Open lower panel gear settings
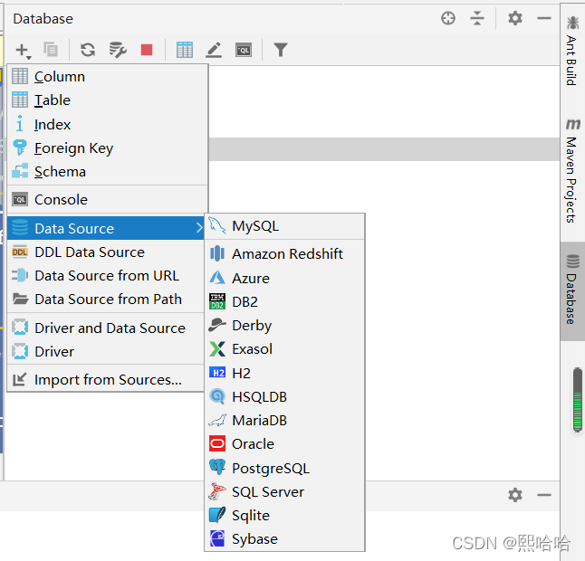585x561 pixels. pyautogui.click(x=515, y=495)
